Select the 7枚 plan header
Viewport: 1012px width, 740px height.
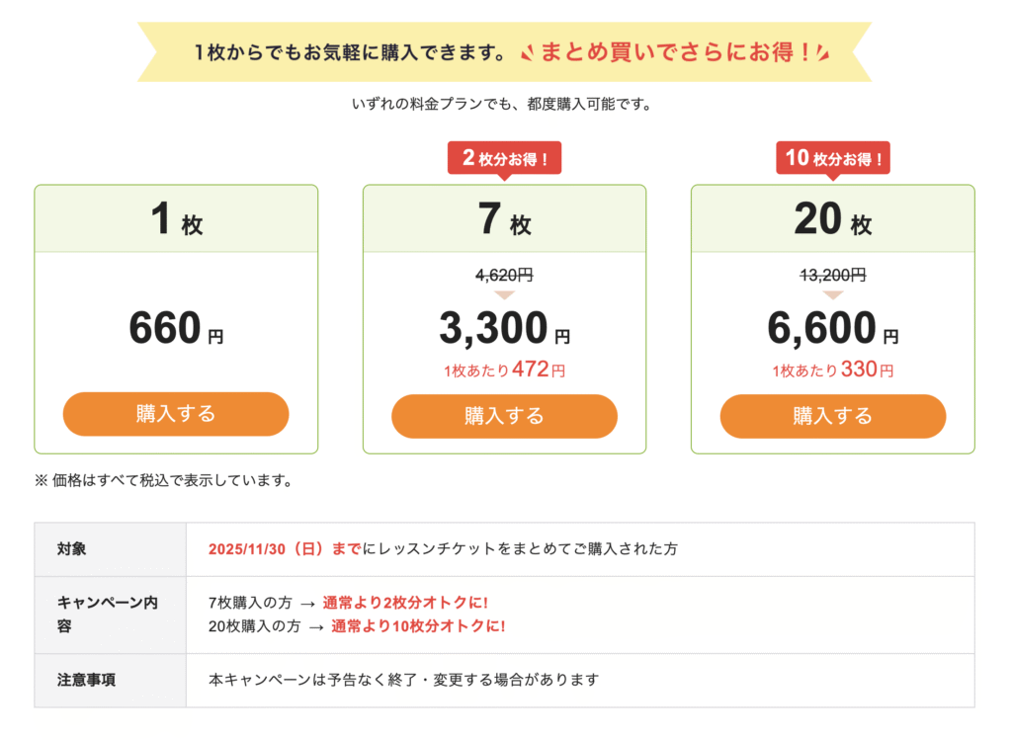tap(504, 219)
